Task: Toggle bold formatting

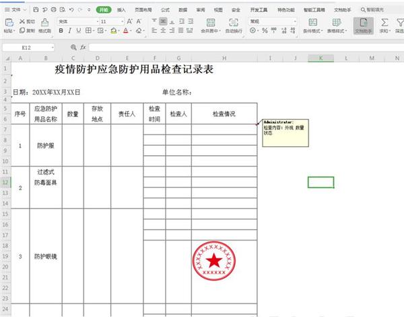Action: click(x=61, y=31)
